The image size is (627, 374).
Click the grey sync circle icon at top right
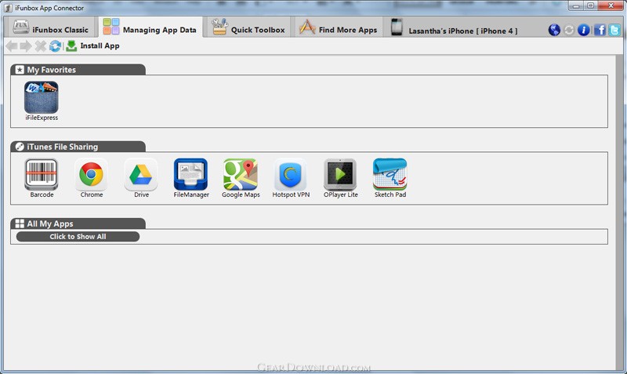pos(569,30)
